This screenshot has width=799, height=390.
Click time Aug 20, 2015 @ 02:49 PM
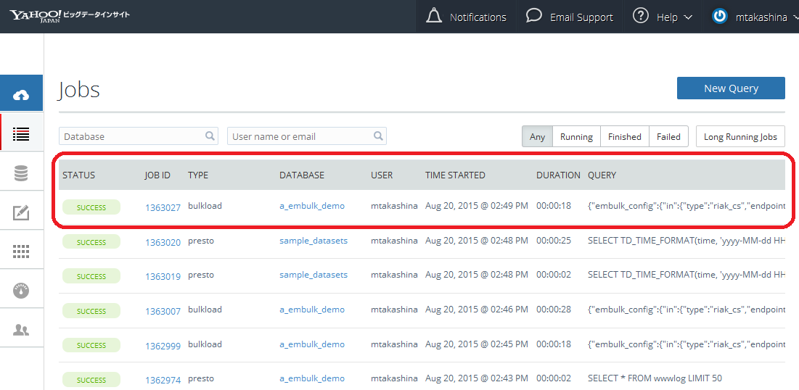477,206
